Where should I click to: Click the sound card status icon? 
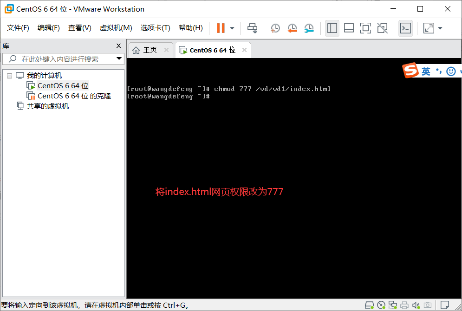[x=416, y=305]
